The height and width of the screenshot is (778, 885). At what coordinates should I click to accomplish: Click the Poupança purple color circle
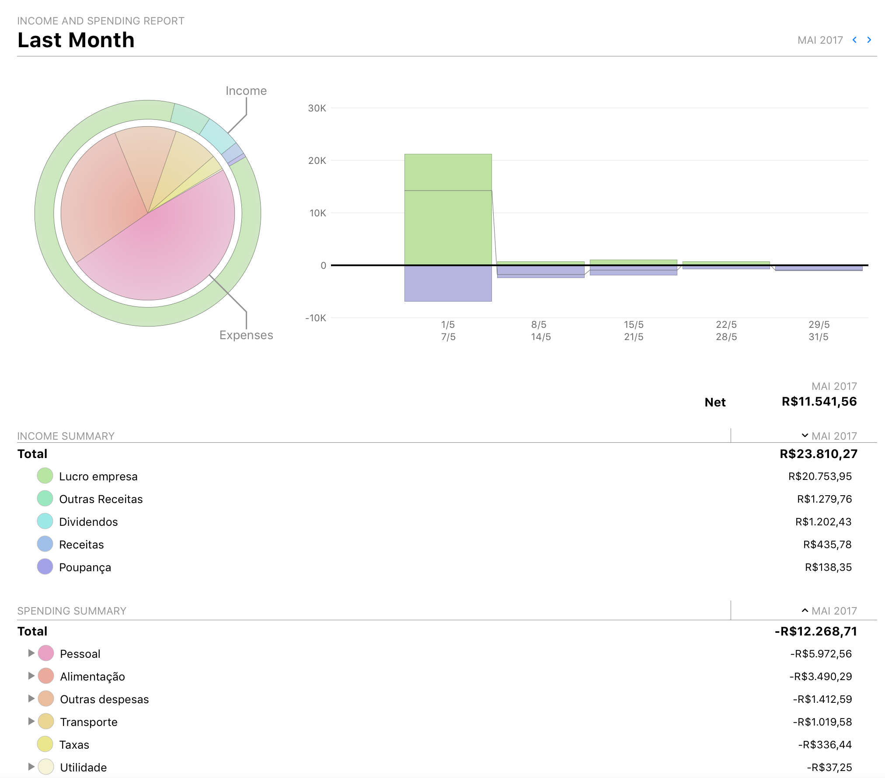(x=45, y=566)
